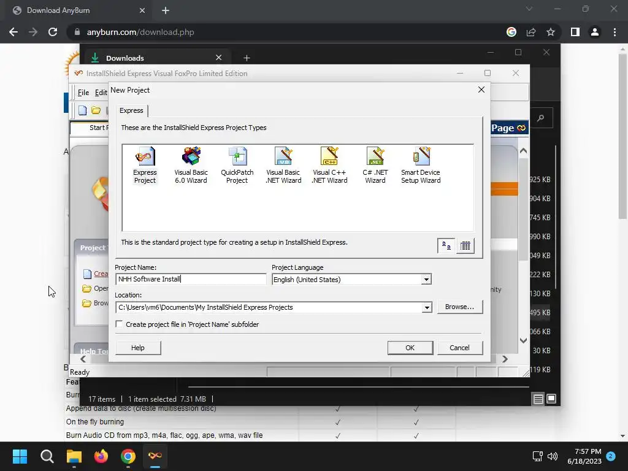Reload the anyburn.com page
Image resolution: width=628 pixels, height=471 pixels.
(53, 32)
